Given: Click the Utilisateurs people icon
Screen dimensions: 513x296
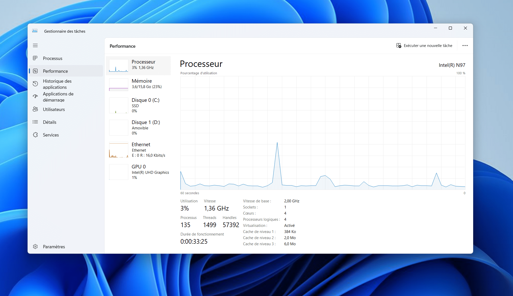Looking at the screenshot, I should 35,109.
